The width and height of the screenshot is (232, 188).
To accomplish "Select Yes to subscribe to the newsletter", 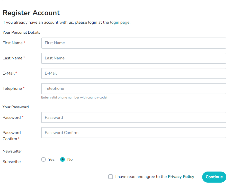I will 43,159.
